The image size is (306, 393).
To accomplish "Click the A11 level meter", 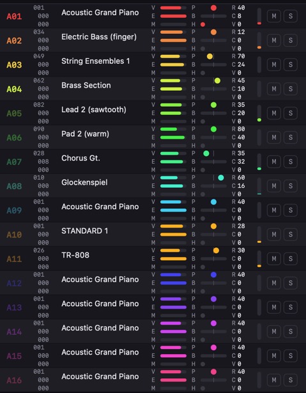I will coord(259,259).
